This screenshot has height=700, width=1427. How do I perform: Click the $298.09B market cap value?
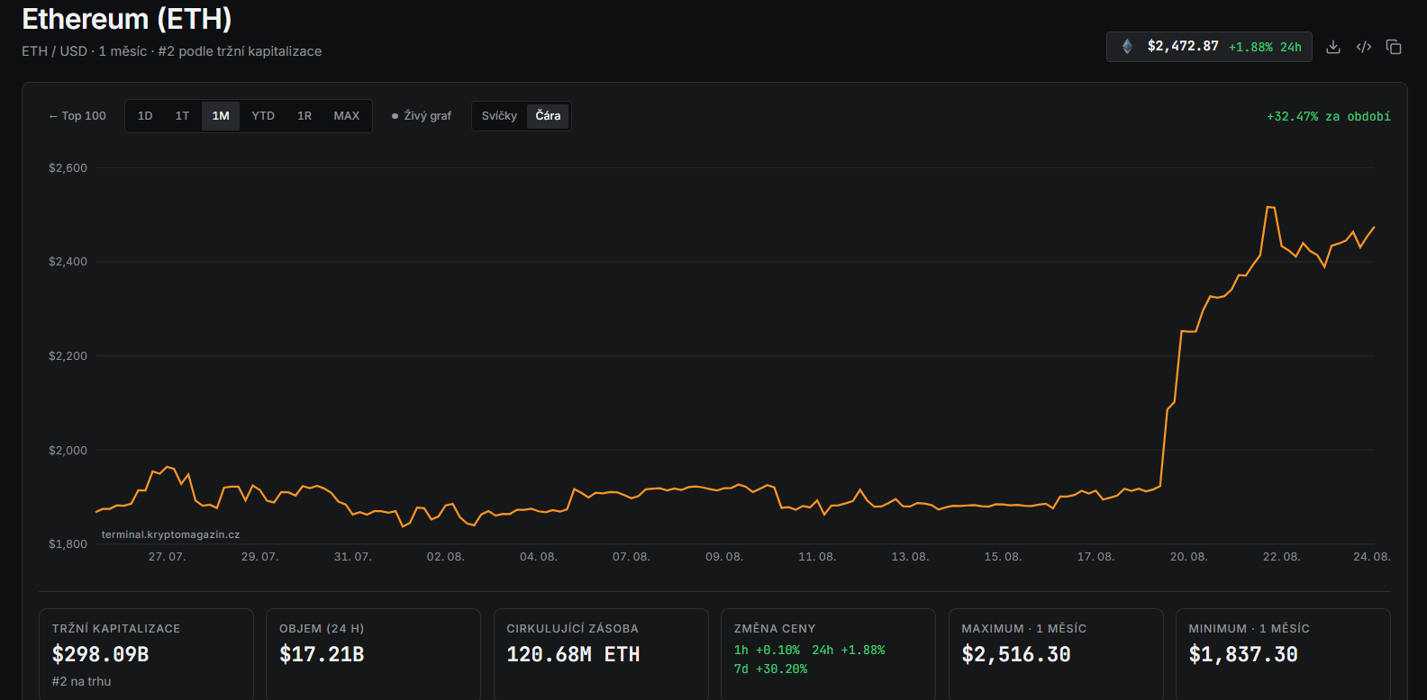[100, 655]
